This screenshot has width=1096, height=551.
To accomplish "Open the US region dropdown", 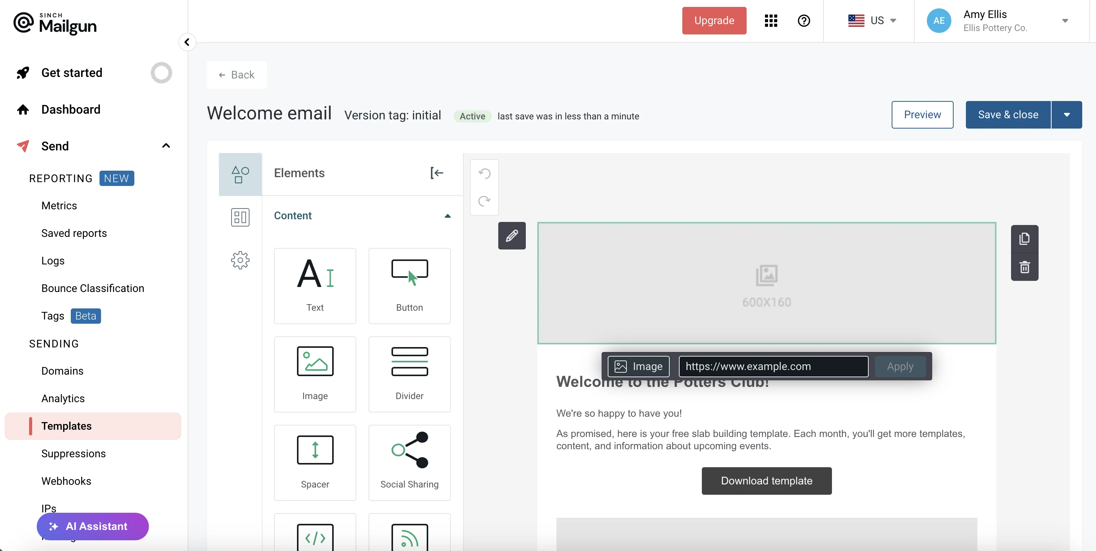I will 872,20.
